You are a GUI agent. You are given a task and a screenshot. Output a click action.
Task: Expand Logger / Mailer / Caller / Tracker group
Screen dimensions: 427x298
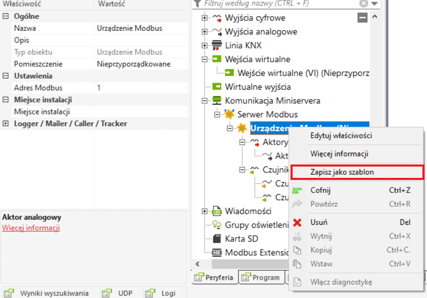click(x=6, y=123)
